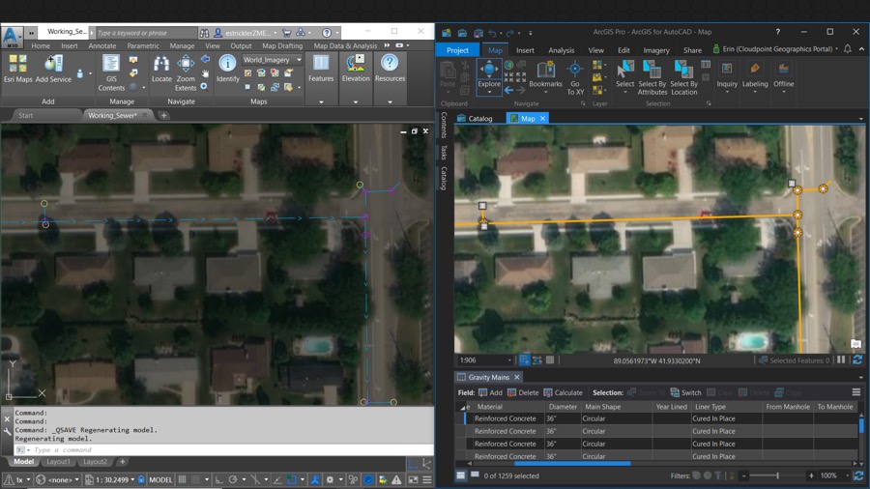Viewport: 870px width, 489px height.
Task: Click the Calculate field button
Action: pos(564,392)
